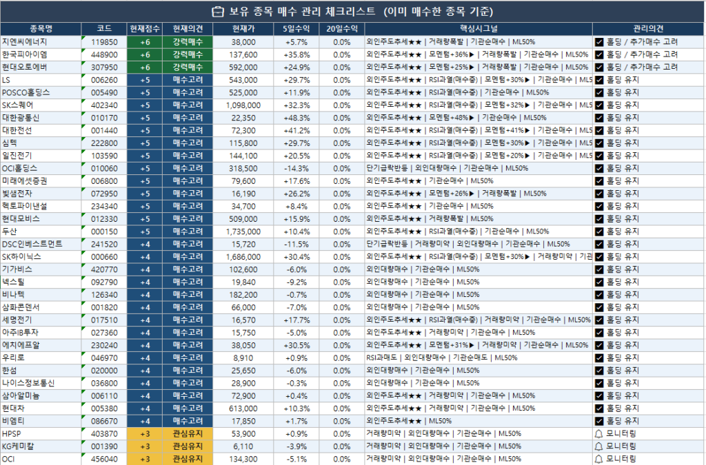Click the briefcase icon in the title
Viewport: 706px width, 465px height.
pyautogui.click(x=217, y=12)
